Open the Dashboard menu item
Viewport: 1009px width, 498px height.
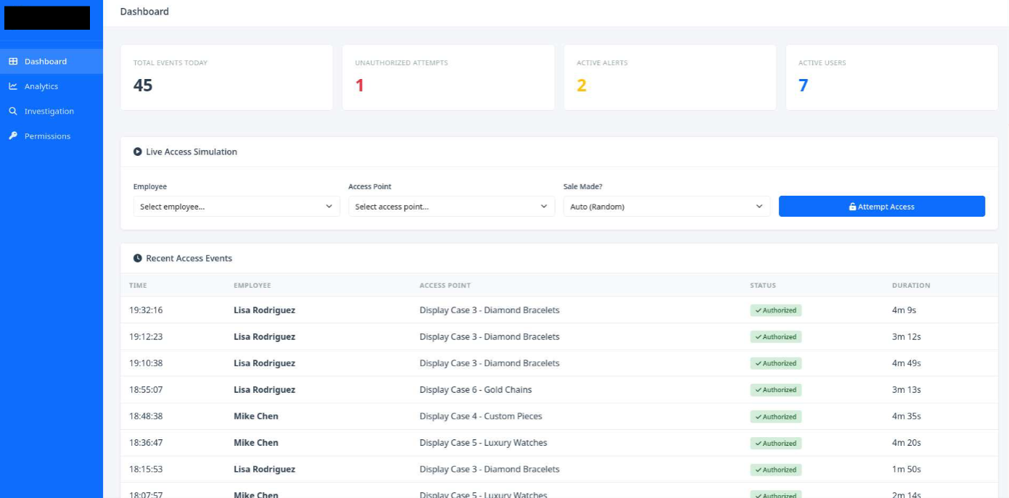pyautogui.click(x=52, y=62)
